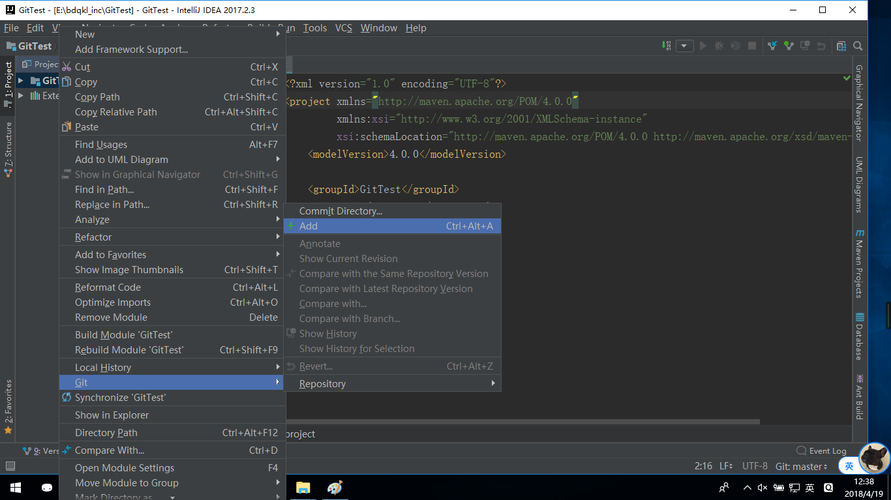Click the Search Everywhere magnifier
The width and height of the screenshot is (891, 500).
pyautogui.click(x=858, y=46)
